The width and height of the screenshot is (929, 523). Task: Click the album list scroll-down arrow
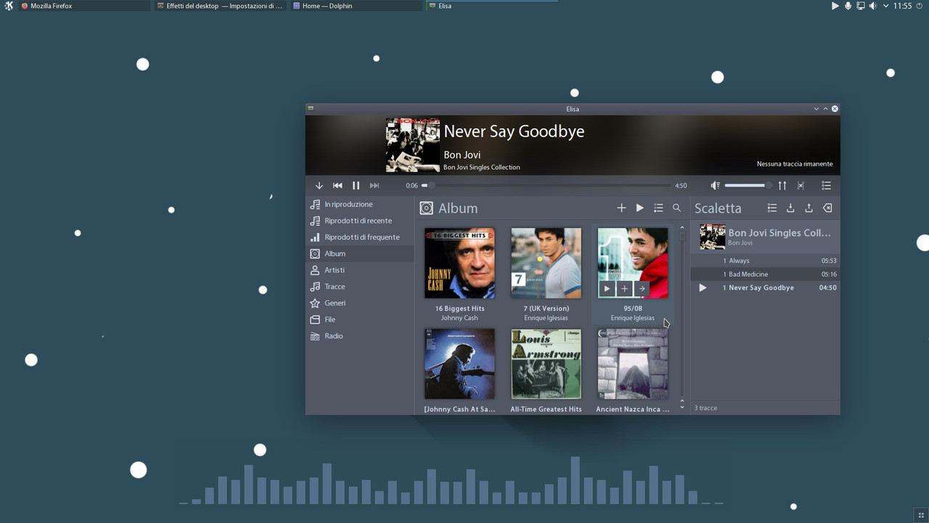[x=682, y=408]
